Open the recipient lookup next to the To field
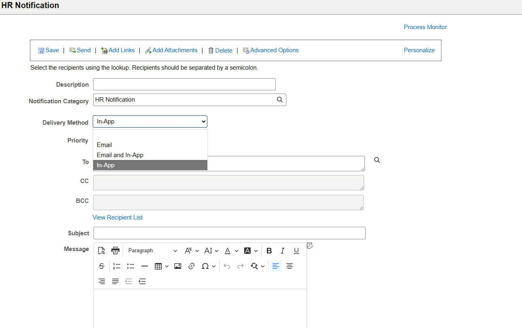522x328 pixels. click(x=377, y=160)
